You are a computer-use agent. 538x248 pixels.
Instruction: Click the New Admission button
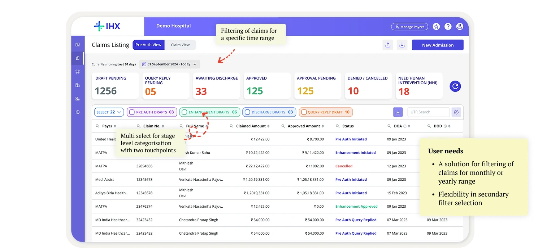[438, 45]
